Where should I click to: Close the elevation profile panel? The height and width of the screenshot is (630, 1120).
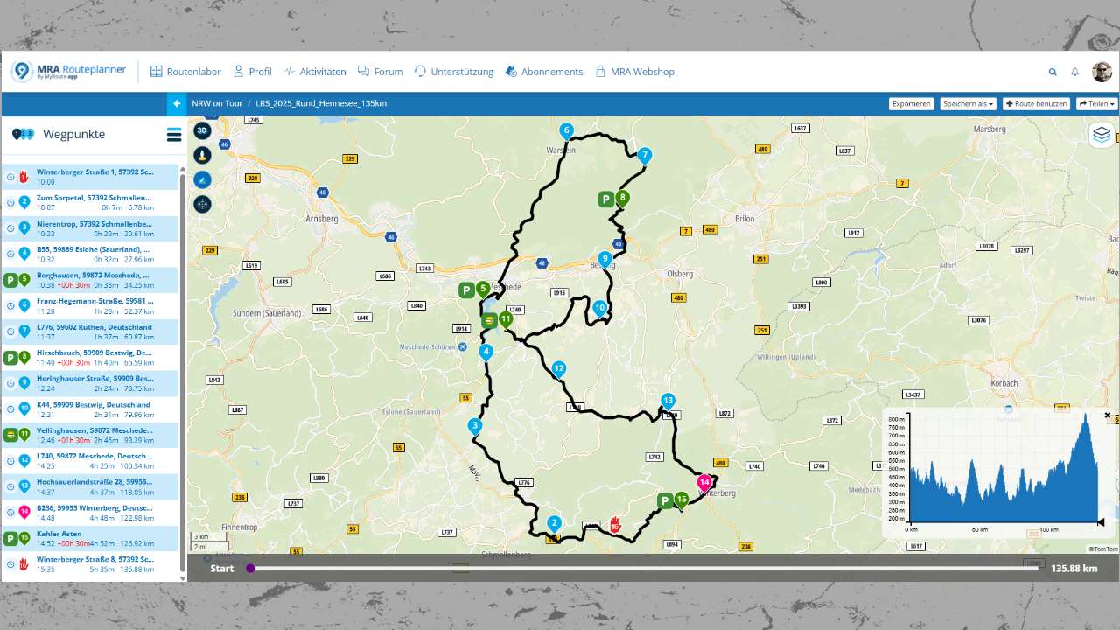[x=1108, y=416]
